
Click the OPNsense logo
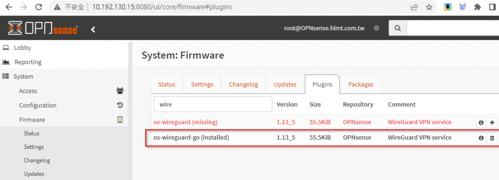43,28
